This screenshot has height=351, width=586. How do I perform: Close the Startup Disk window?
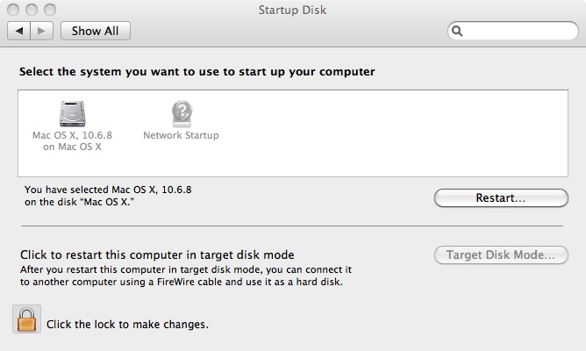(14, 10)
